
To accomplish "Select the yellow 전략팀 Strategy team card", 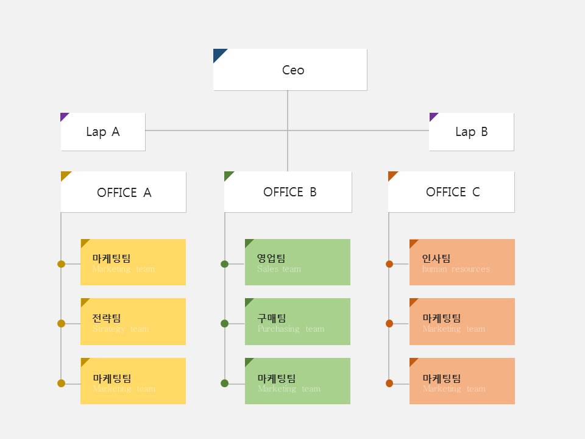I will coord(133,322).
